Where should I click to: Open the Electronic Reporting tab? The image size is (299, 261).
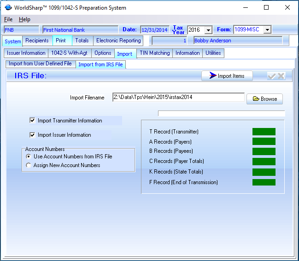pyautogui.click(x=118, y=41)
